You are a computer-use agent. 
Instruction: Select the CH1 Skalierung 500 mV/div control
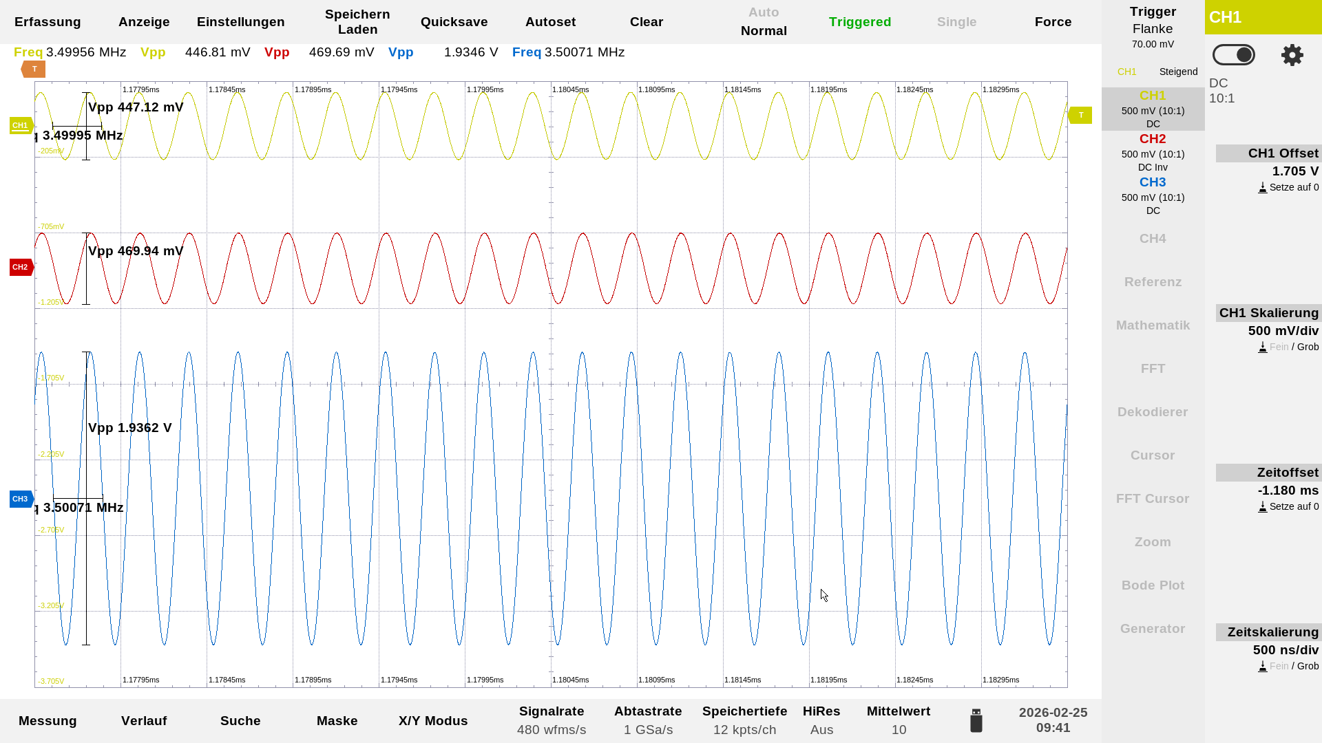coord(1283,331)
